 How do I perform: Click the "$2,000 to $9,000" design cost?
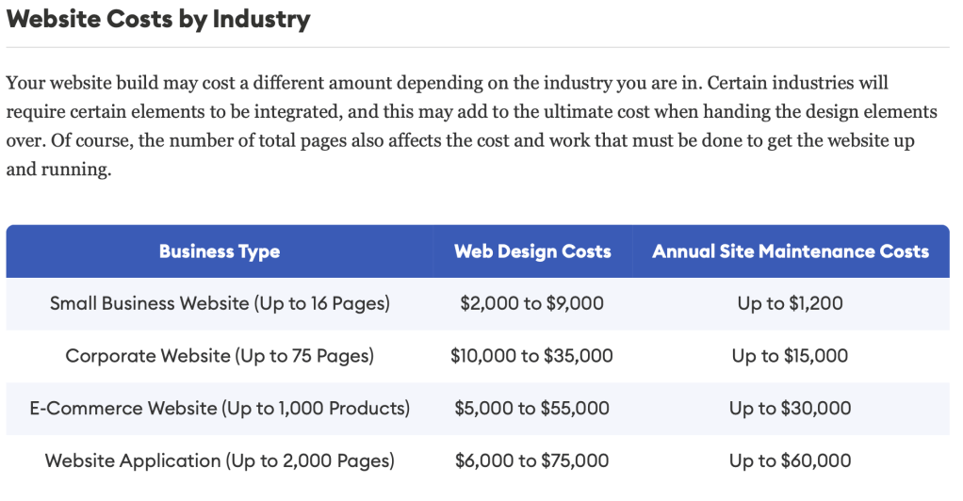[x=532, y=304]
